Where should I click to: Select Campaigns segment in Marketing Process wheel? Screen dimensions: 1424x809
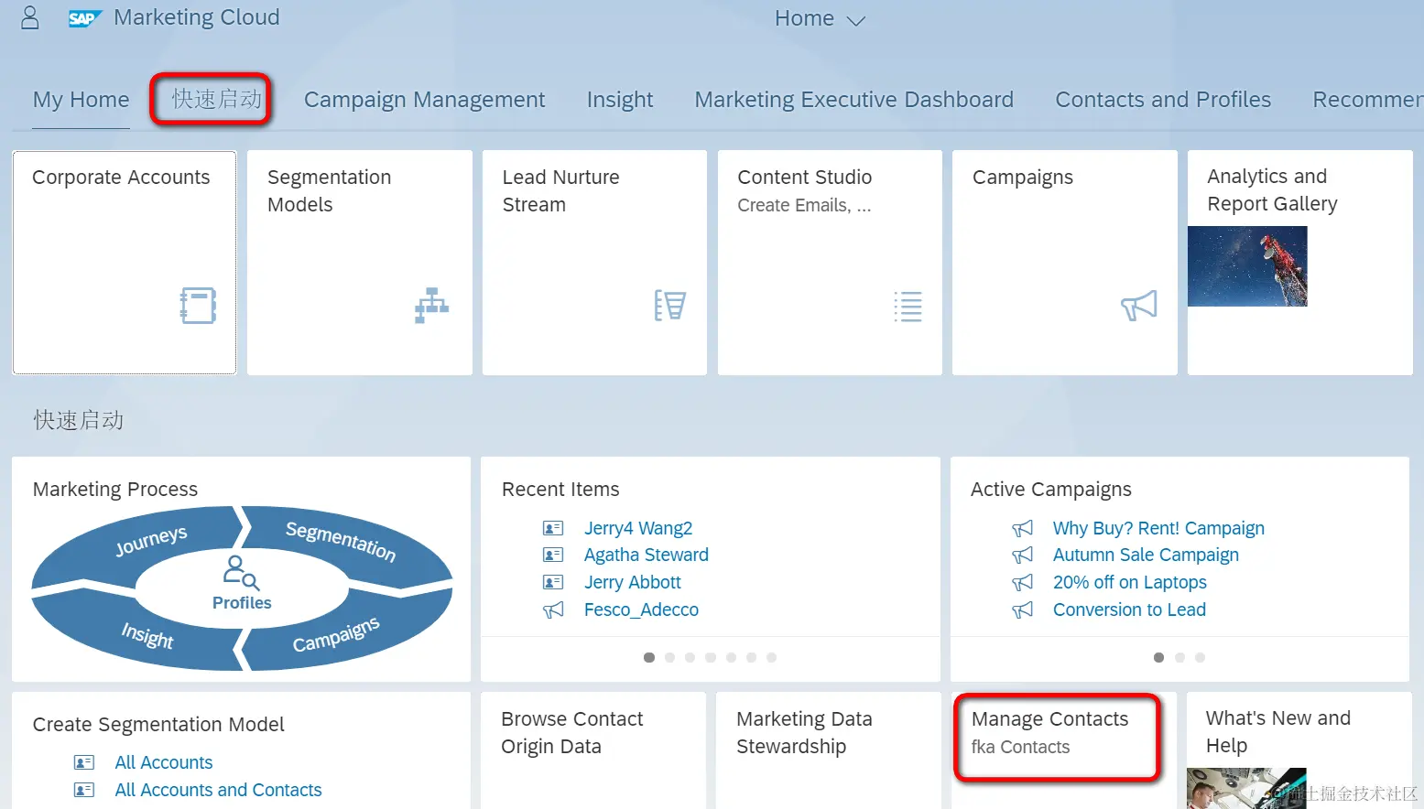click(336, 634)
